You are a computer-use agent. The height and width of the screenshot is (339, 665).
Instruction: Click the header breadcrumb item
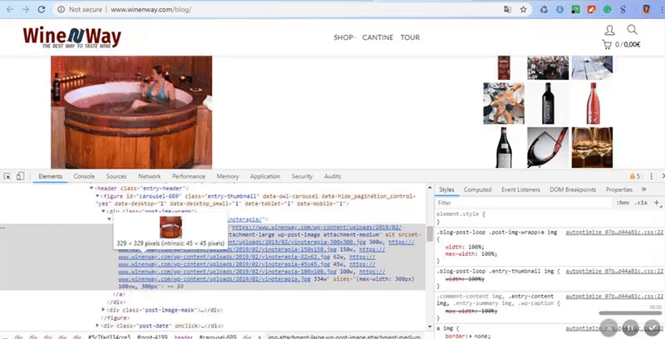pos(183,337)
